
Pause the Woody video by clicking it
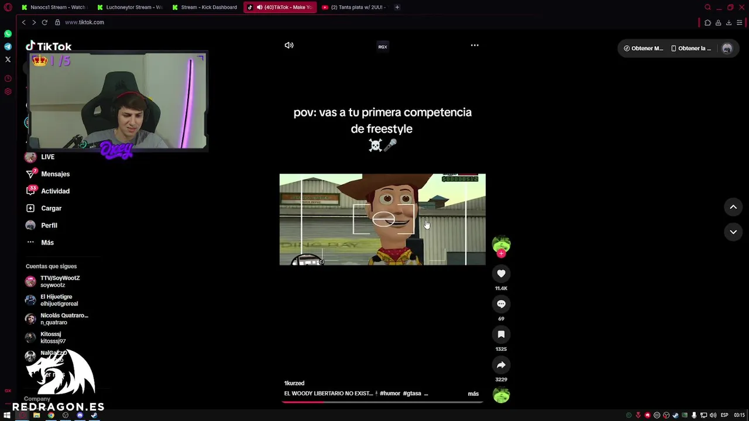383,219
